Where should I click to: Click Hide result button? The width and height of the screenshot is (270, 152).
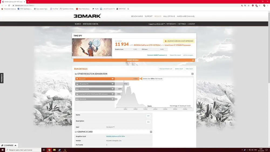pyautogui.click(x=189, y=69)
